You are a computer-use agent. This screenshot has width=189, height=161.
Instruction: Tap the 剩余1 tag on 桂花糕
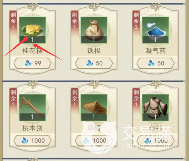(13, 21)
